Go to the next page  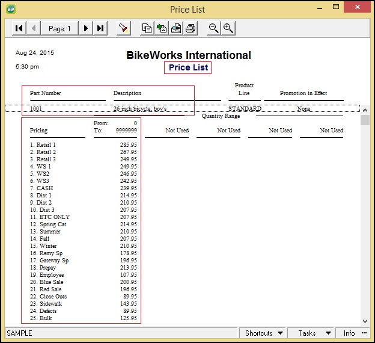pos(85,28)
